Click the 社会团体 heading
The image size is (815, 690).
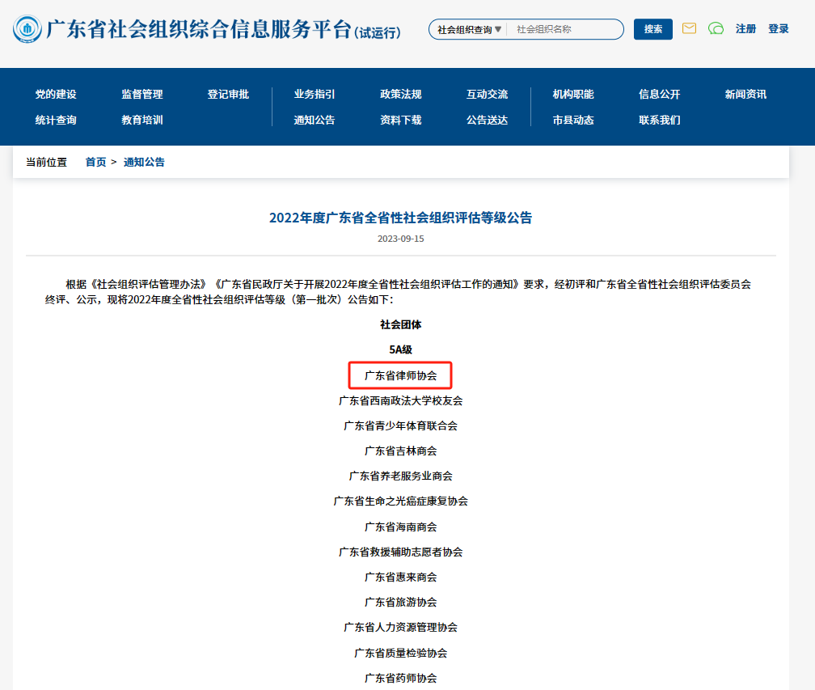pos(401,324)
